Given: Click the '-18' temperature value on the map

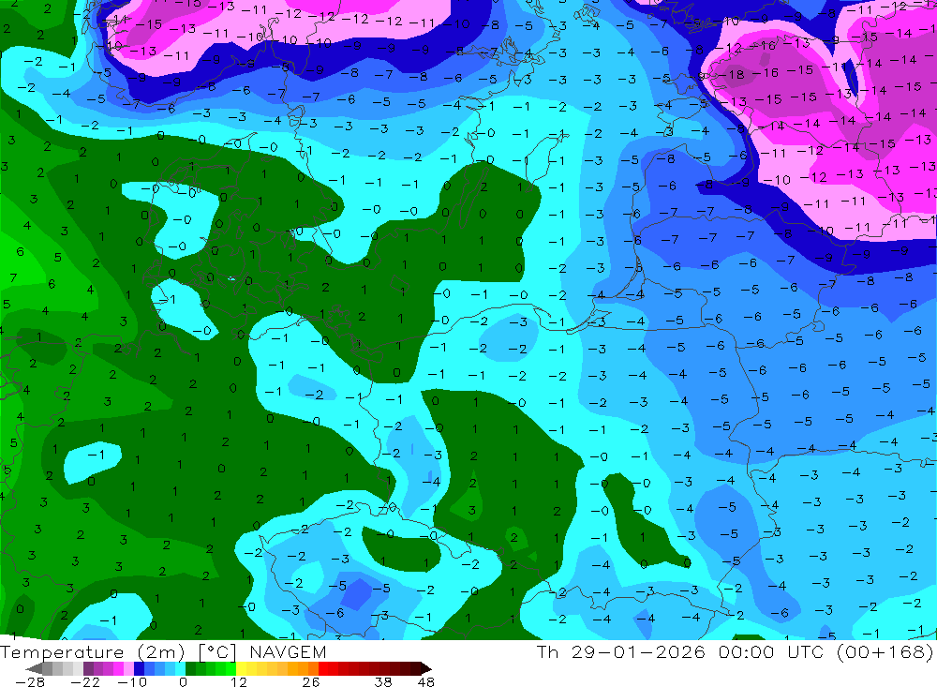Looking at the screenshot, I should (x=730, y=75).
